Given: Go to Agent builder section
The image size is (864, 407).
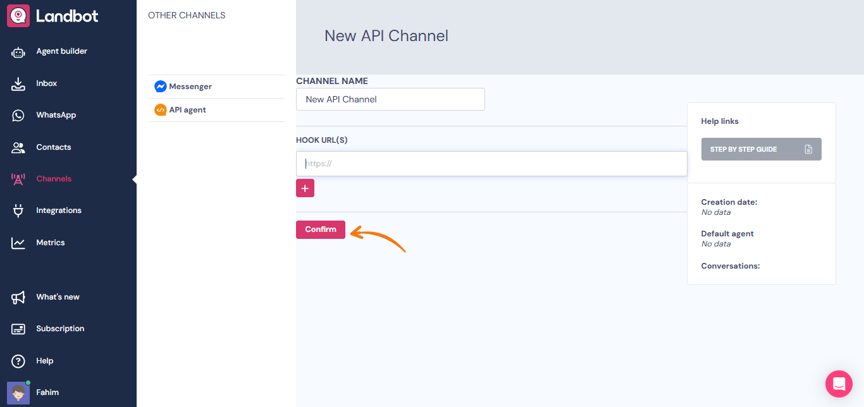Looking at the screenshot, I should pyautogui.click(x=61, y=51).
